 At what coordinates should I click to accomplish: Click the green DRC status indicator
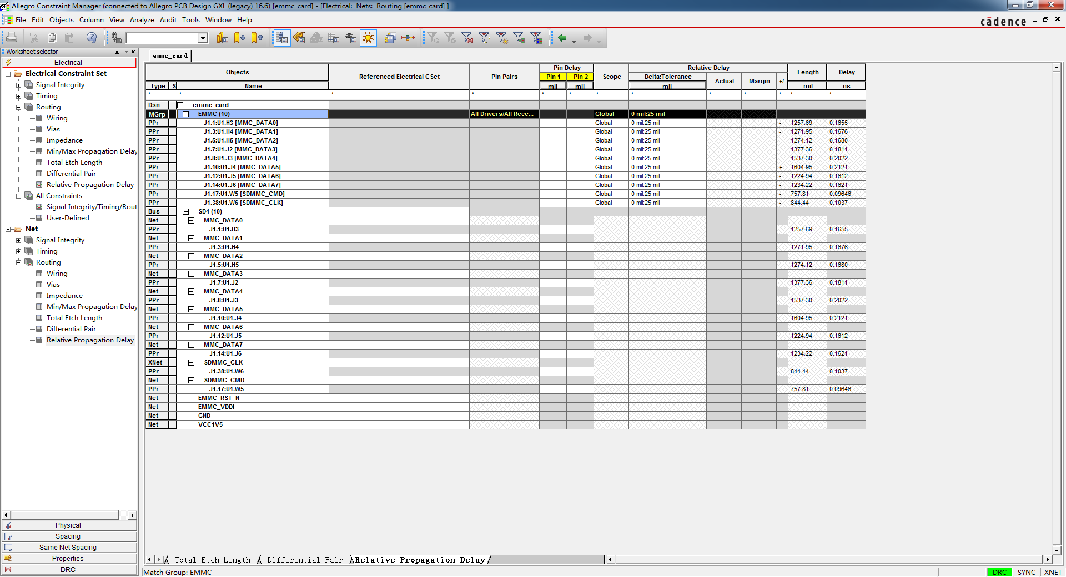999,572
